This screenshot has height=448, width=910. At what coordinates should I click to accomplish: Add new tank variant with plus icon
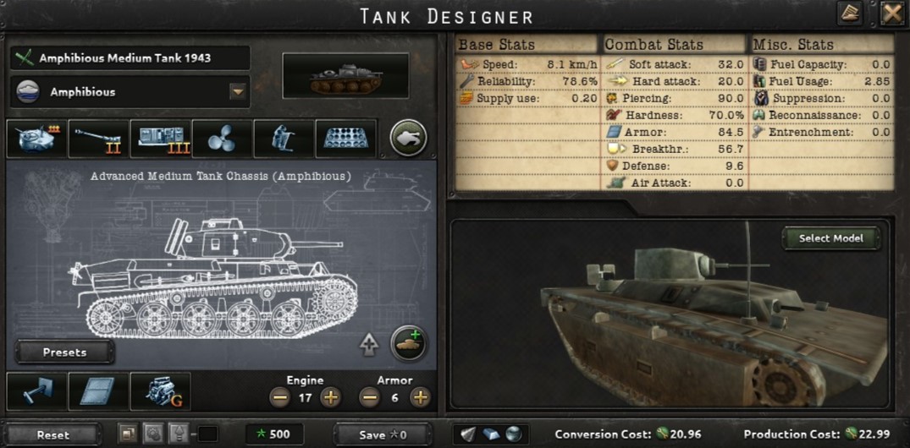[409, 343]
